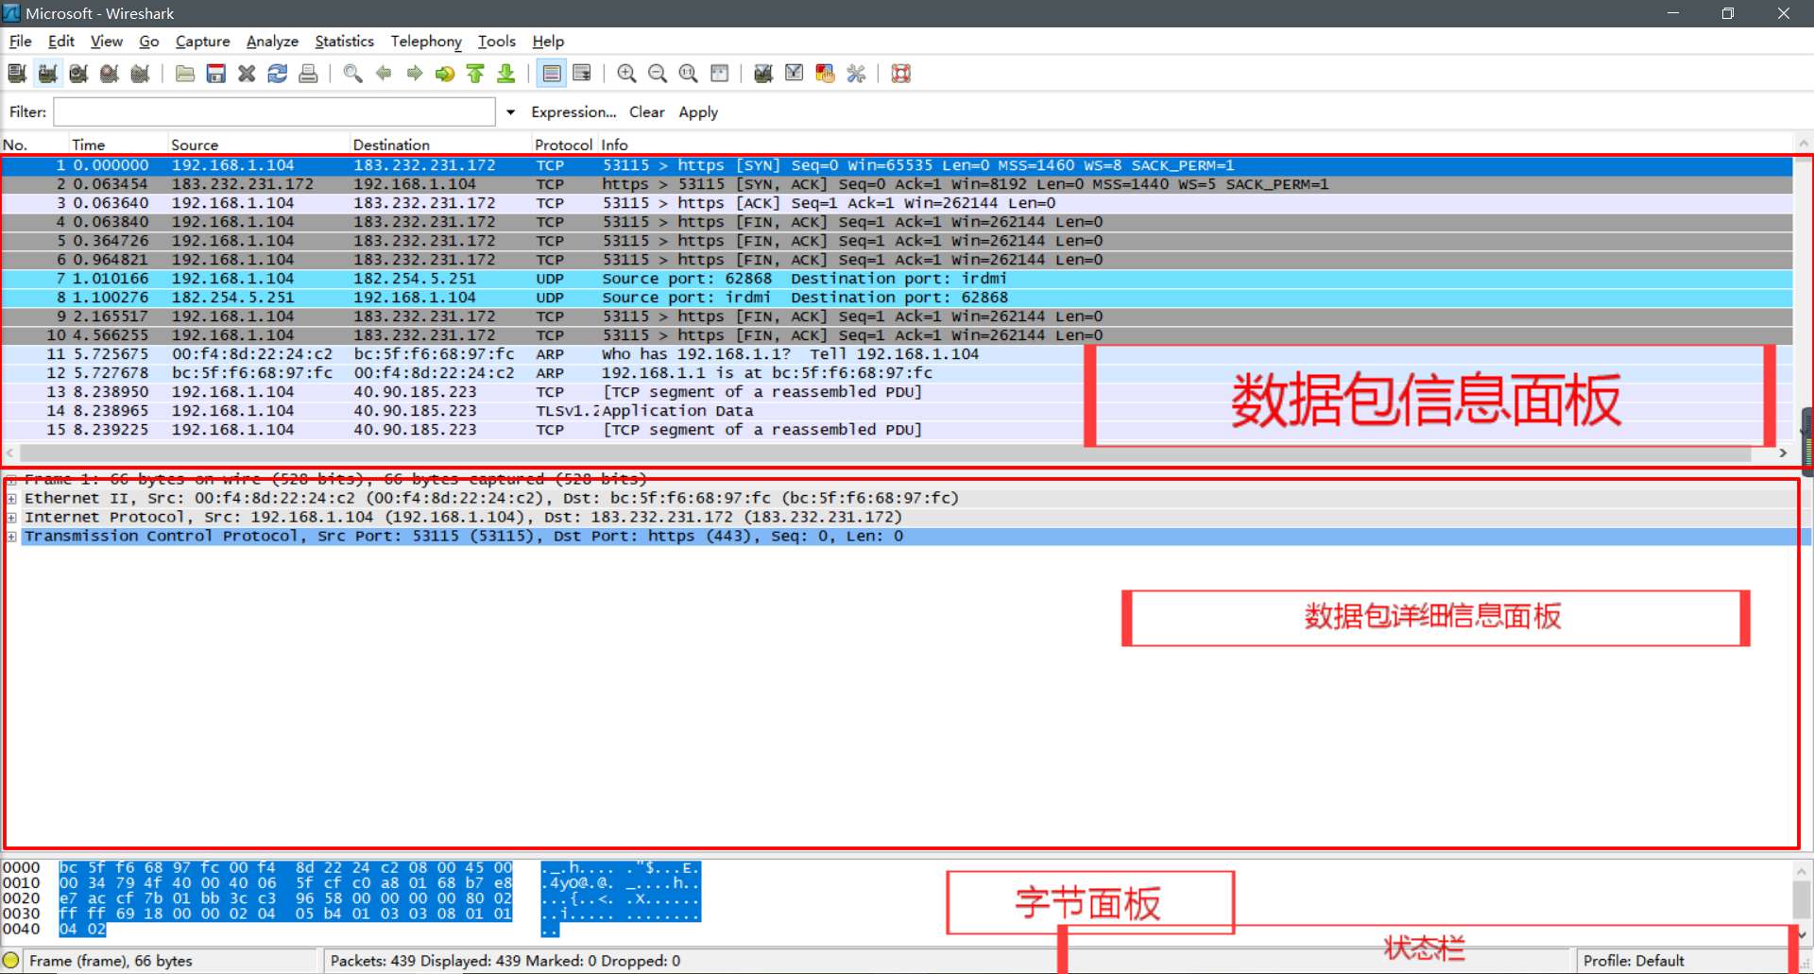Screen dimensions: 1814x974
Task: Select packet 2 SYN, ACK row
Action: click(897, 184)
